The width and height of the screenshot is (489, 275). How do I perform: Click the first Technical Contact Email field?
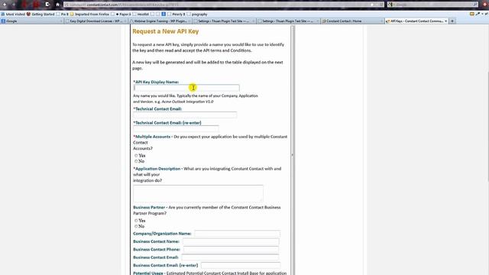pos(185,115)
